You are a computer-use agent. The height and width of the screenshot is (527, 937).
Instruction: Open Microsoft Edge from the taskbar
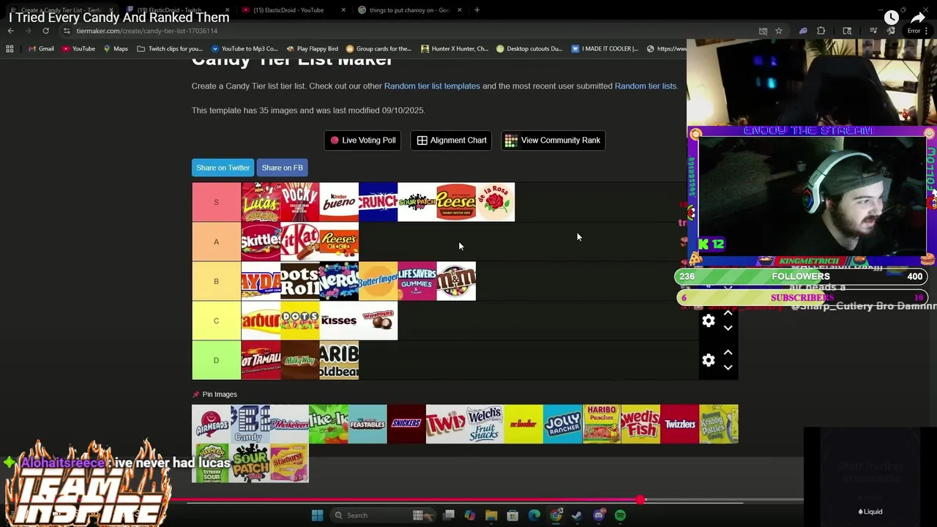click(534, 515)
